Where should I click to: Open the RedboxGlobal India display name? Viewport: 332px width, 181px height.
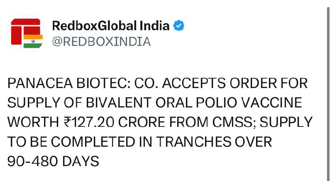pos(111,26)
